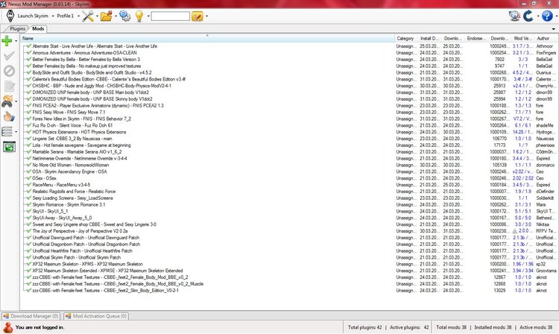The image size is (559, 334).
Task: Toggle green check for FNIS PCEA2 row
Action: click(x=29, y=106)
